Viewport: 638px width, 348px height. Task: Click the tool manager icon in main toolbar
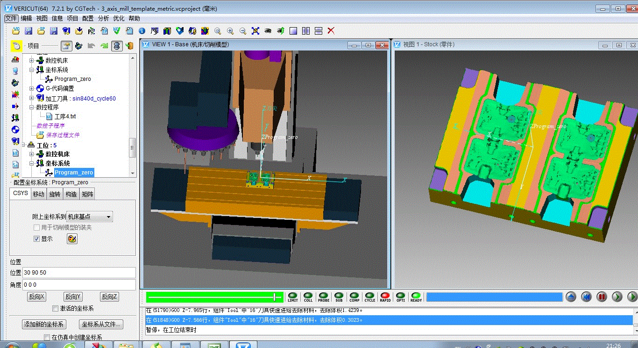pos(66,31)
